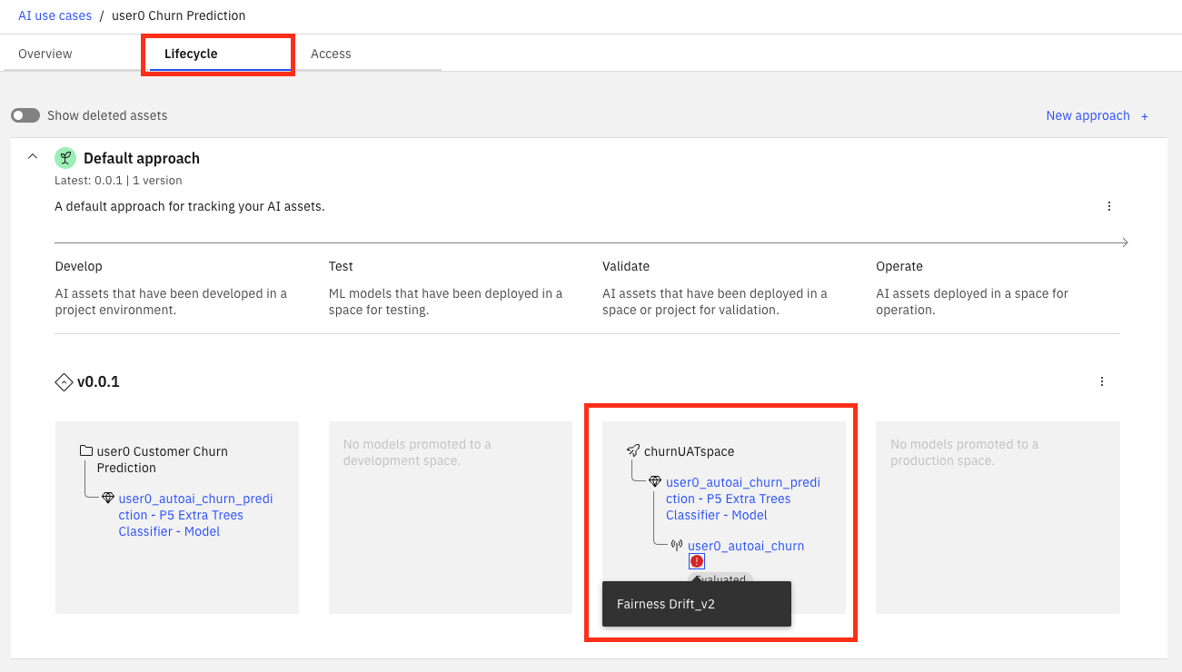Open the Validate column's churn prediction model link
Screen dimensions: 1182x672
pyautogui.click(x=742, y=499)
